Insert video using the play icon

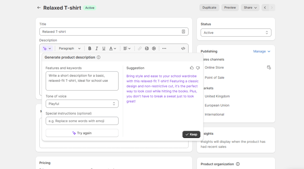154,49
